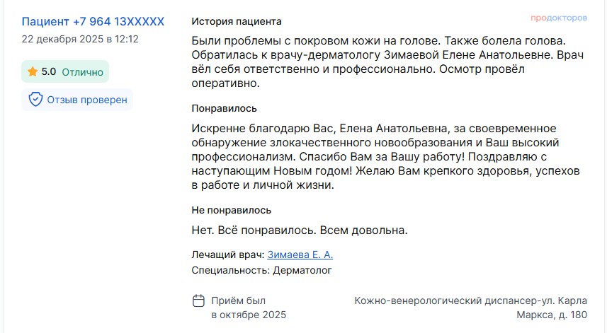Click the 'Приём был в октябре 2025' text
The height and width of the screenshot is (333, 607).
click(x=249, y=308)
